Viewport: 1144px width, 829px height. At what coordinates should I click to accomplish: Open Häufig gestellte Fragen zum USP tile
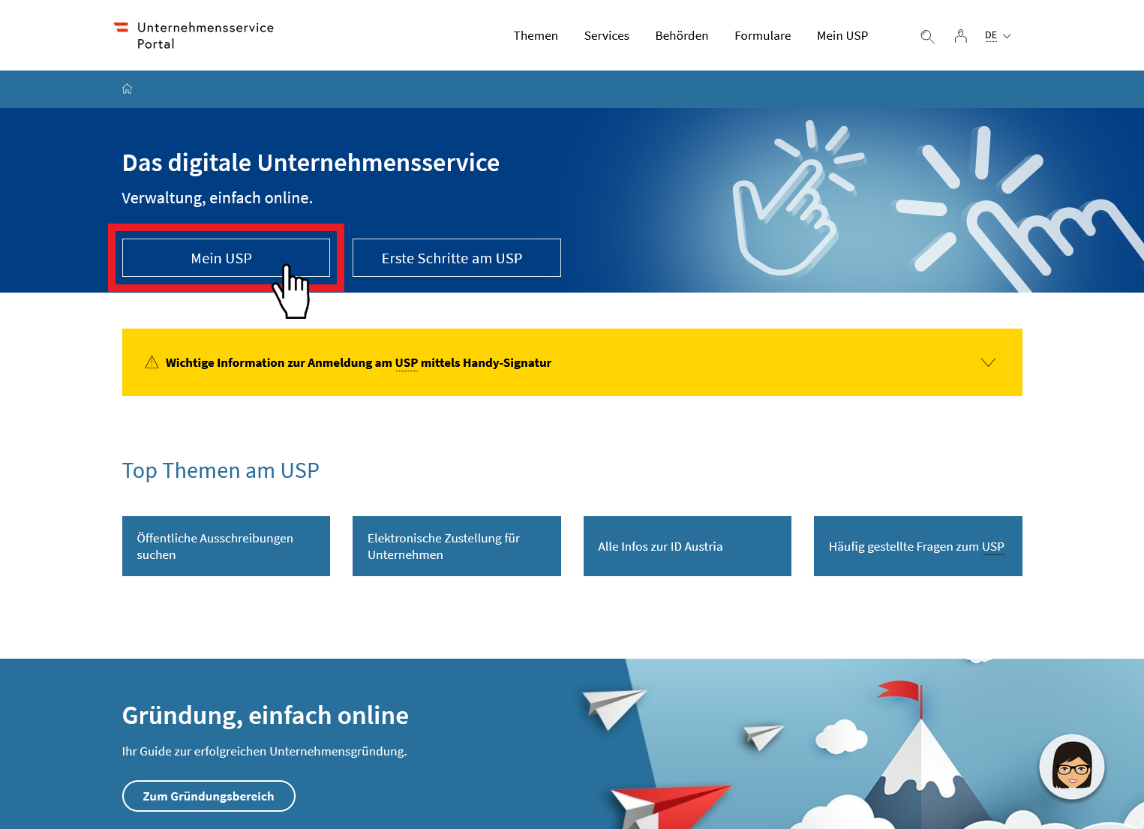tap(918, 546)
